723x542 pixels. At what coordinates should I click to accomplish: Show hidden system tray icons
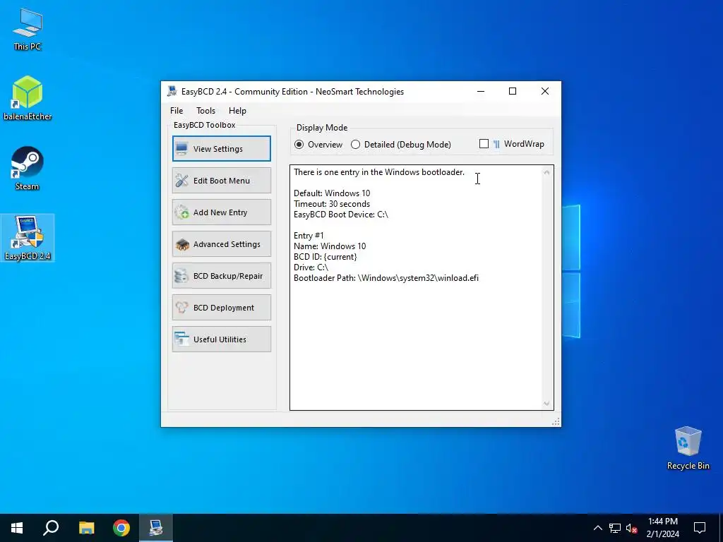(x=597, y=528)
